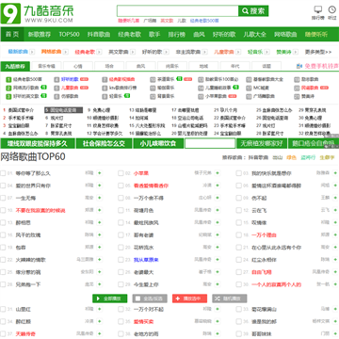This screenshot has width=339, height=339.
Task: Toggle the select all / invert button
Action: (150, 299)
